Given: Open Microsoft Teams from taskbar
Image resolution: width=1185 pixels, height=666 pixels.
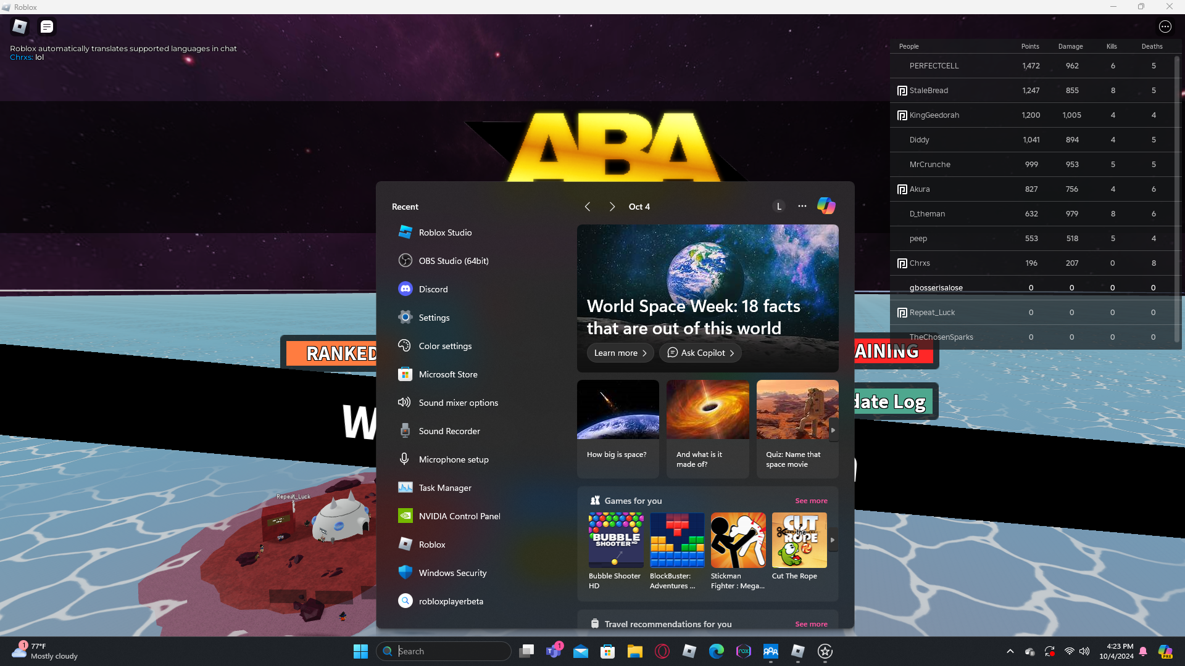Looking at the screenshot, I should tap(554, 651).
